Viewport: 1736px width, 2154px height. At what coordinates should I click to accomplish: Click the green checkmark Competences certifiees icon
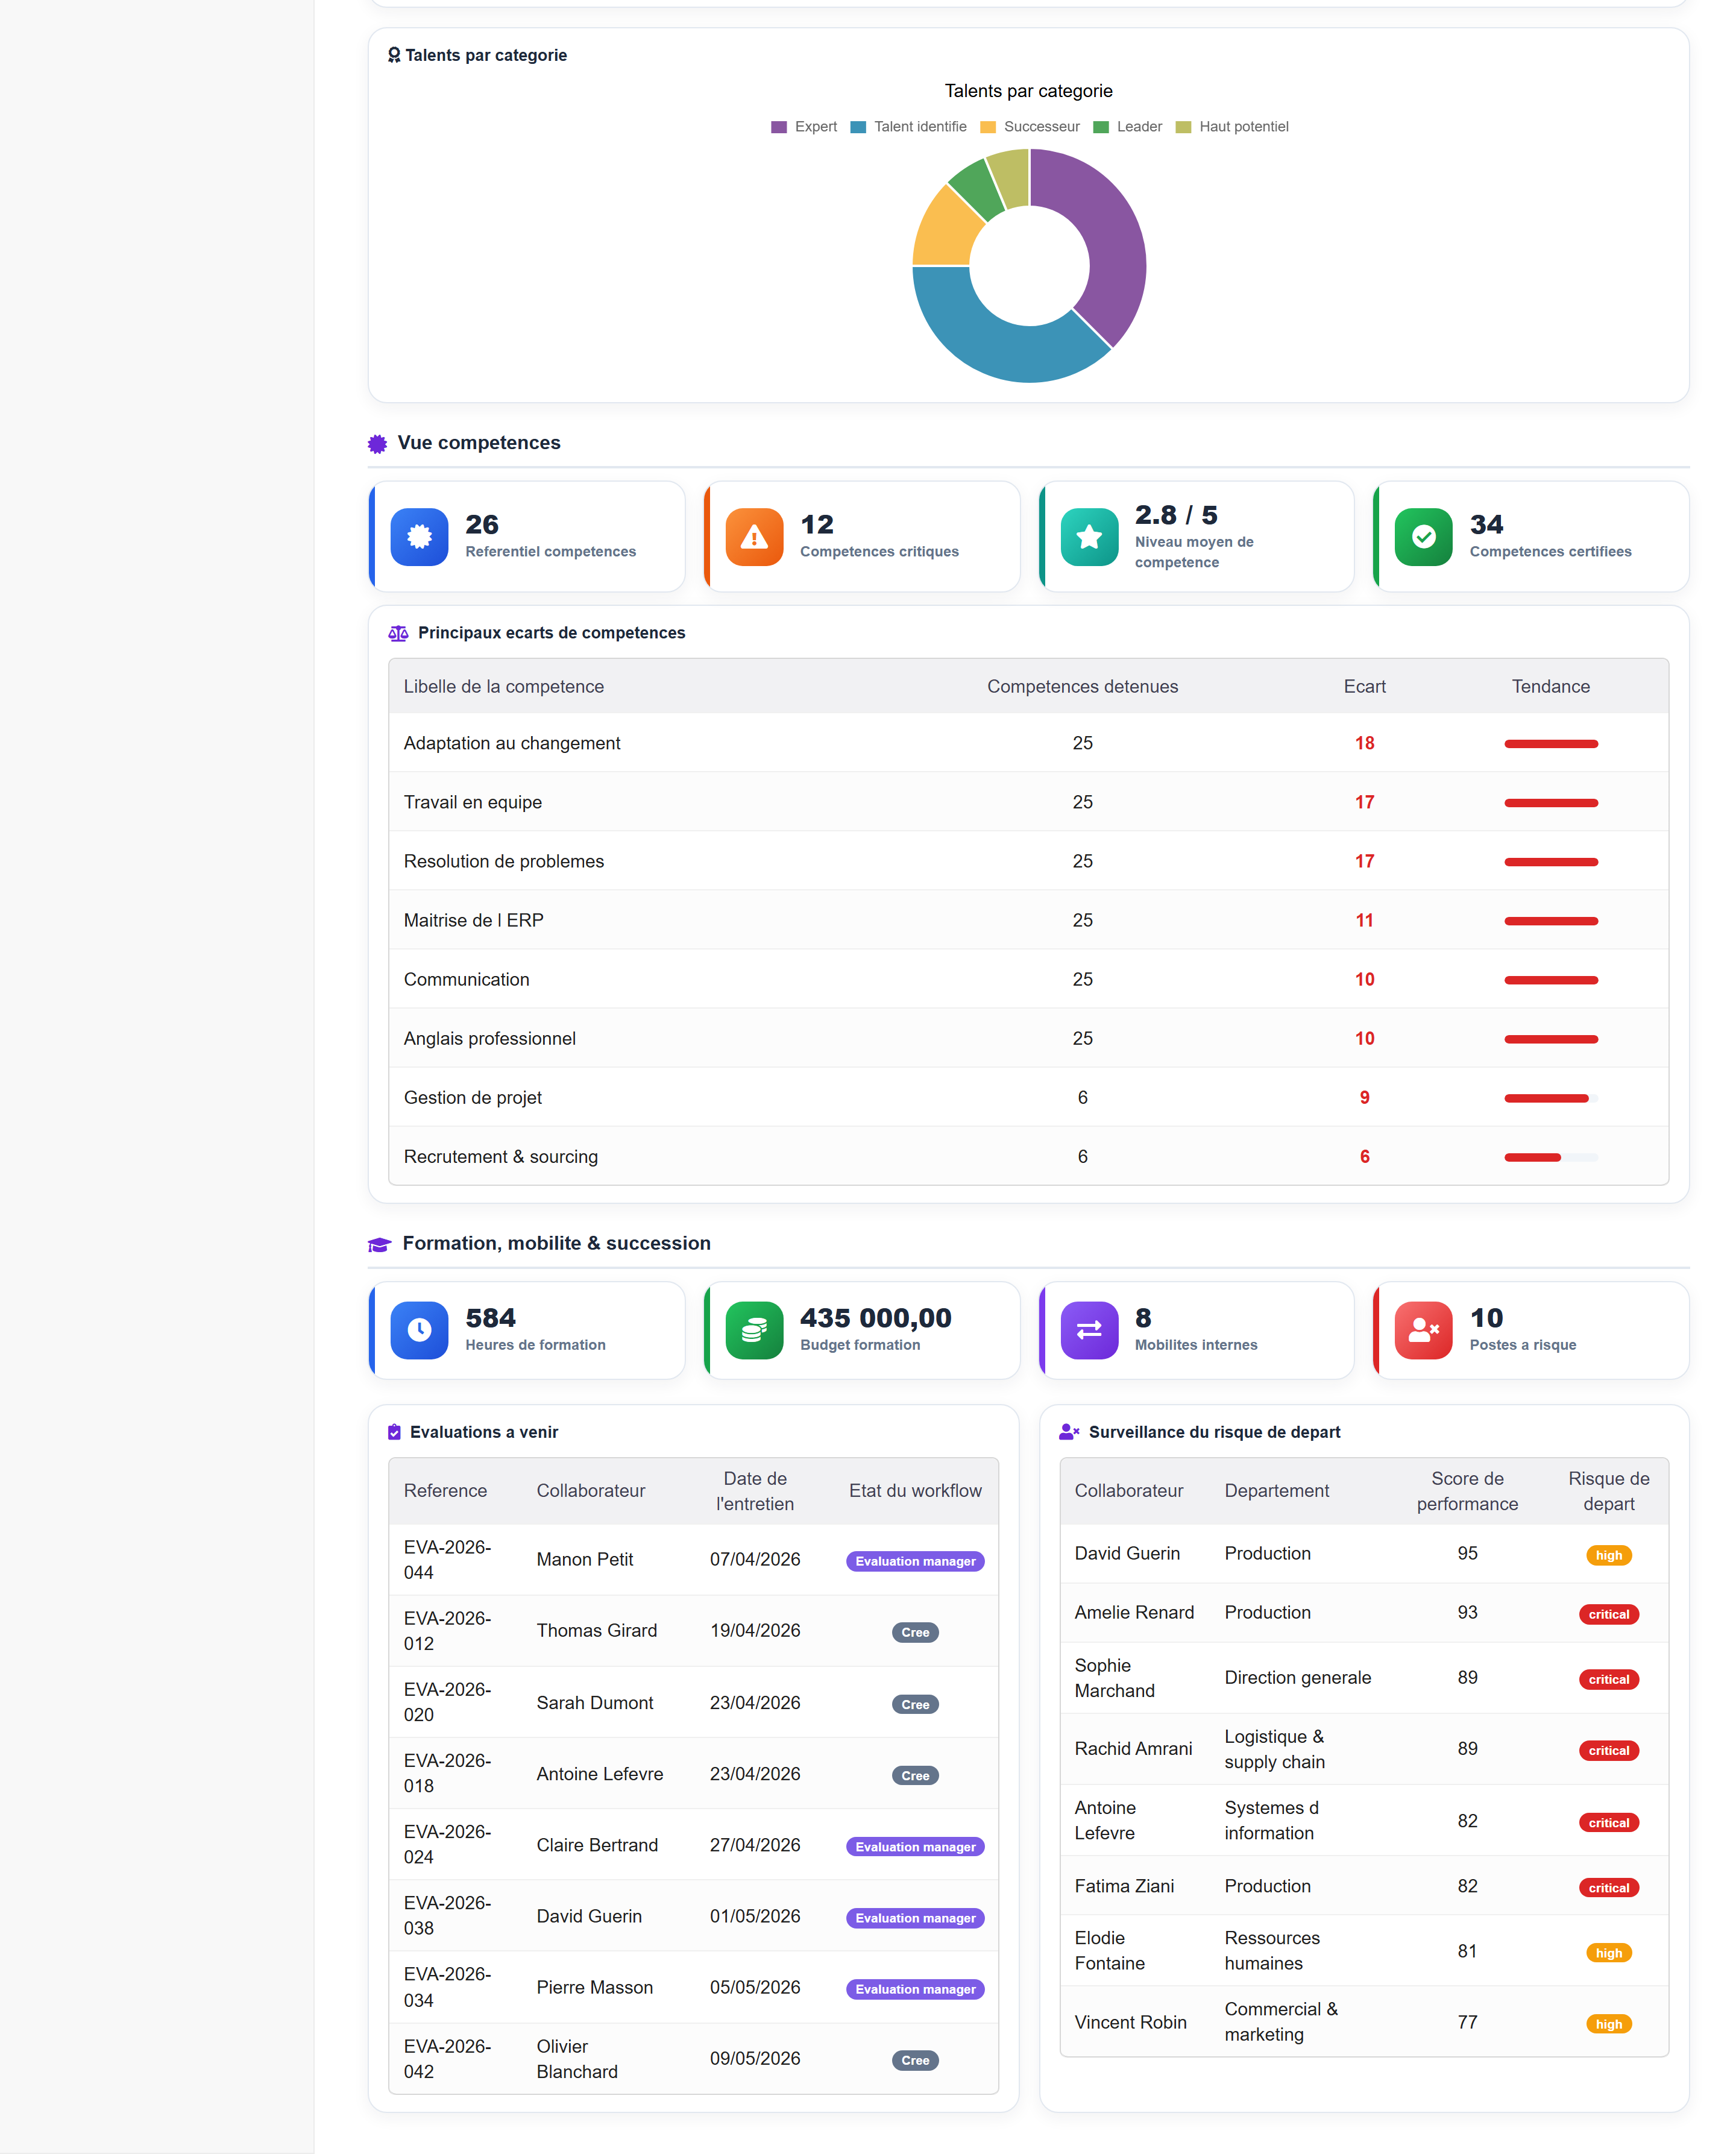(x=1423, y=537)
